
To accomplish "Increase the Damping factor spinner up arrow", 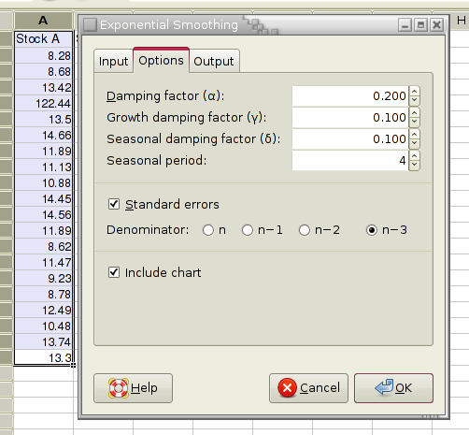I will pos(414,92).
